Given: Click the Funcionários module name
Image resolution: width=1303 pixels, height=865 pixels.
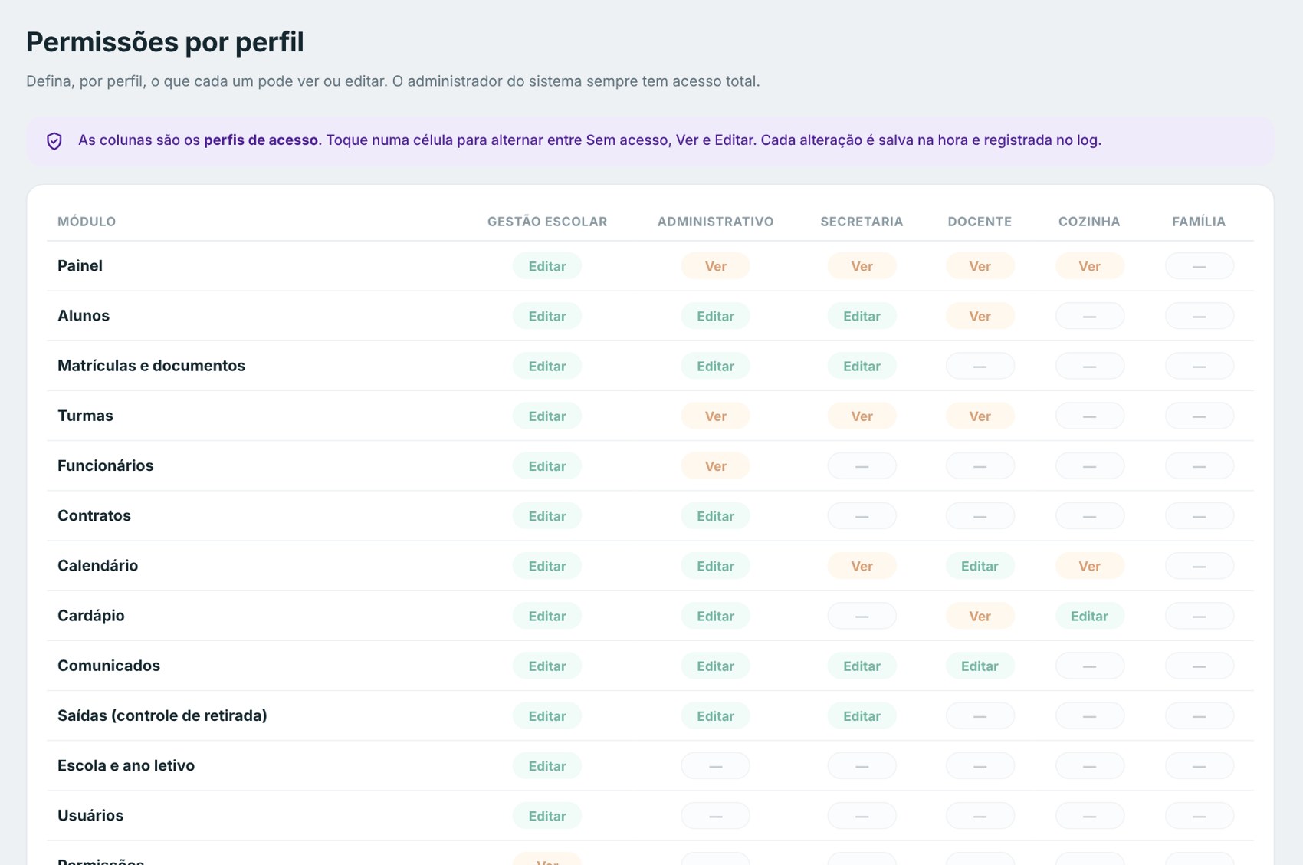Looking at the screenshot, I should [x=106, y=465].
